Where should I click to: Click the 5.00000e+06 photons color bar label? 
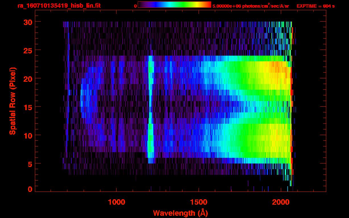pyautogui.click(x=251, y=6)
